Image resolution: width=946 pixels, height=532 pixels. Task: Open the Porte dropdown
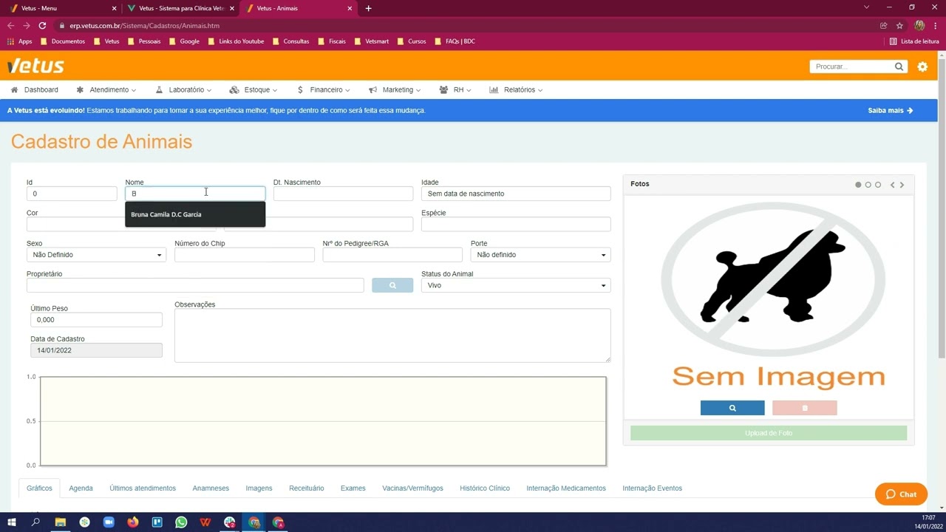click(540, 255)
